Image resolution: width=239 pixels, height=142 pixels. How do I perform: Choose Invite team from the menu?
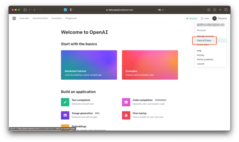click(203, 45)
